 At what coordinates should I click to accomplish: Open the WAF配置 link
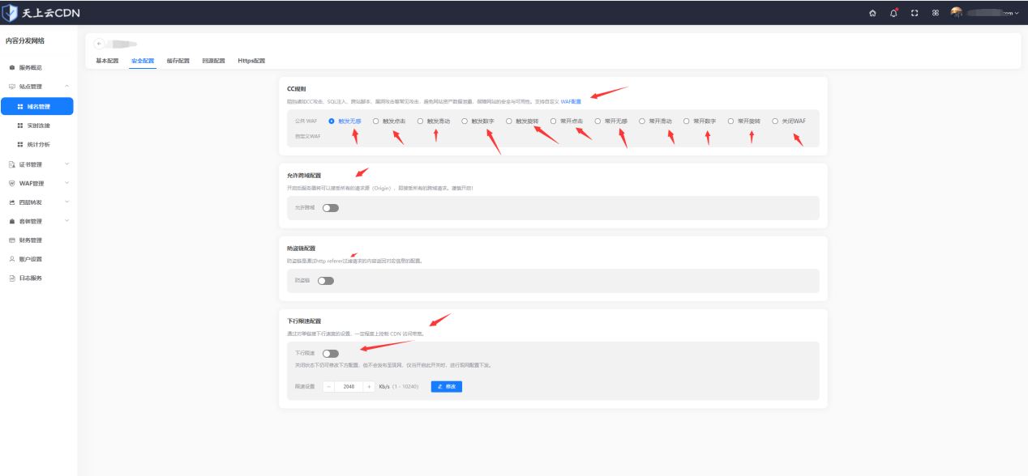[x=571, y=102]
